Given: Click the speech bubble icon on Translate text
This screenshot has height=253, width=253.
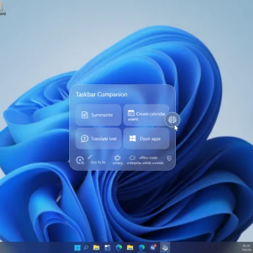Looking at the screenshot, I should point(84,138).
